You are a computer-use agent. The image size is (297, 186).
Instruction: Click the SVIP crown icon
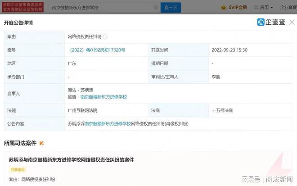point(224,8)
